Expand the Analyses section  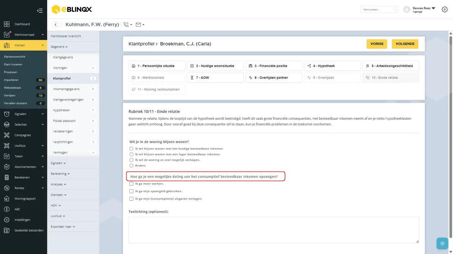[x=59, y=184]
